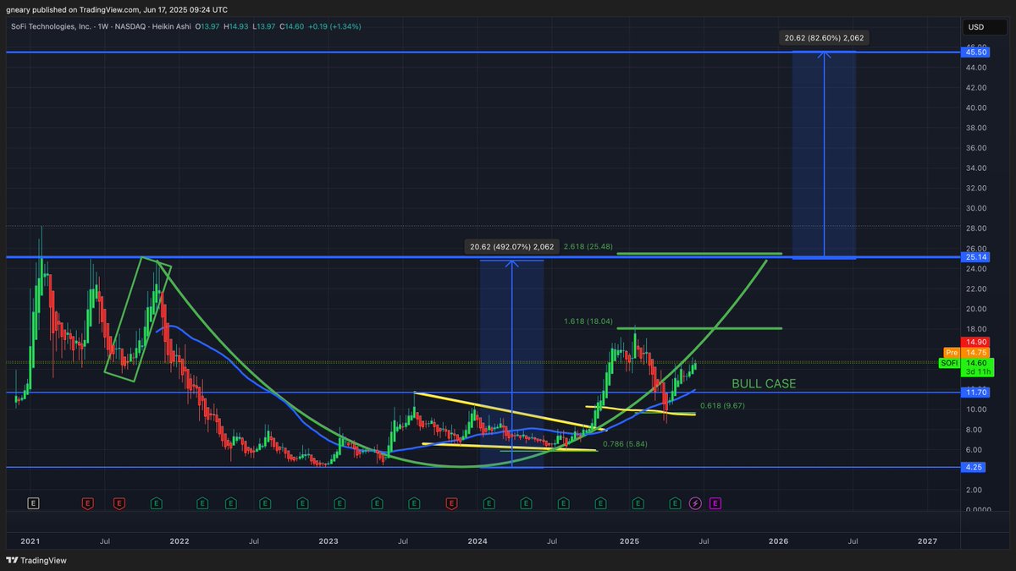Open the green earnings marker in late 2021
Image resolution: width=1016 pixels, height=571 pixels.
click(x=157, y=503)
